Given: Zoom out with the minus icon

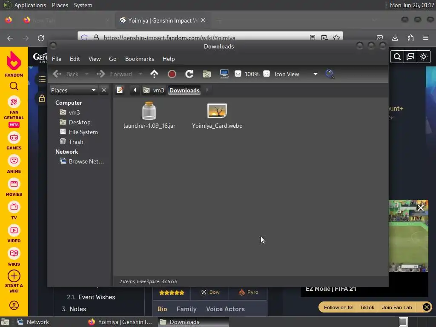Looking at the screenshot, I should [x=238, y=74].
